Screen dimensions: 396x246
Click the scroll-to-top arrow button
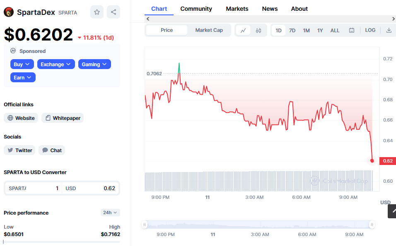pyautogui.click(x=392, y=211)
